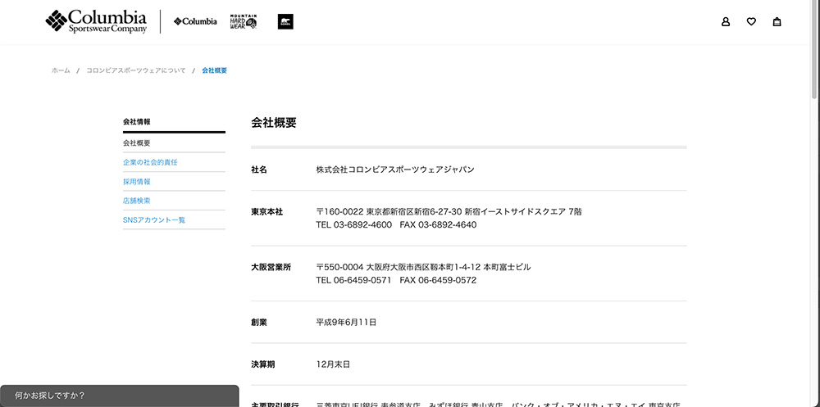Screen dimensions: 820x407
Task: Open the shopping bag cart icon
Action: [777, 22]
